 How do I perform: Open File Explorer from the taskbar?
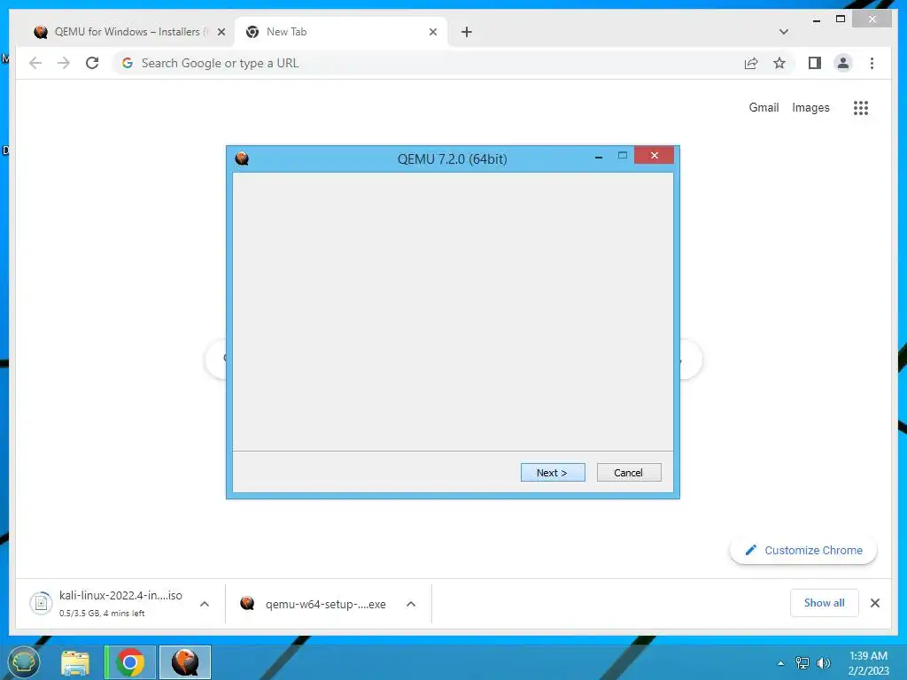[x=75, y=662]
